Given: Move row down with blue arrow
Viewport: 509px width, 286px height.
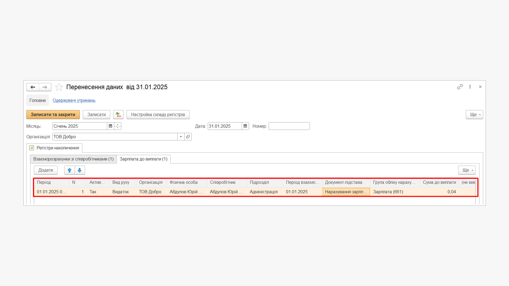Looking at the screenshot, I should [x=80, y=170].
